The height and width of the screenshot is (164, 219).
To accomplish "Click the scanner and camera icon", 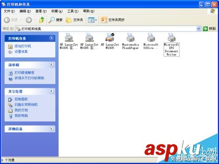I will [10, 105].
